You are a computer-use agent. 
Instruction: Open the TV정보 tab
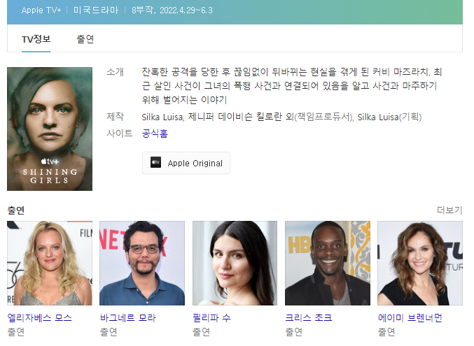(36, 39)
